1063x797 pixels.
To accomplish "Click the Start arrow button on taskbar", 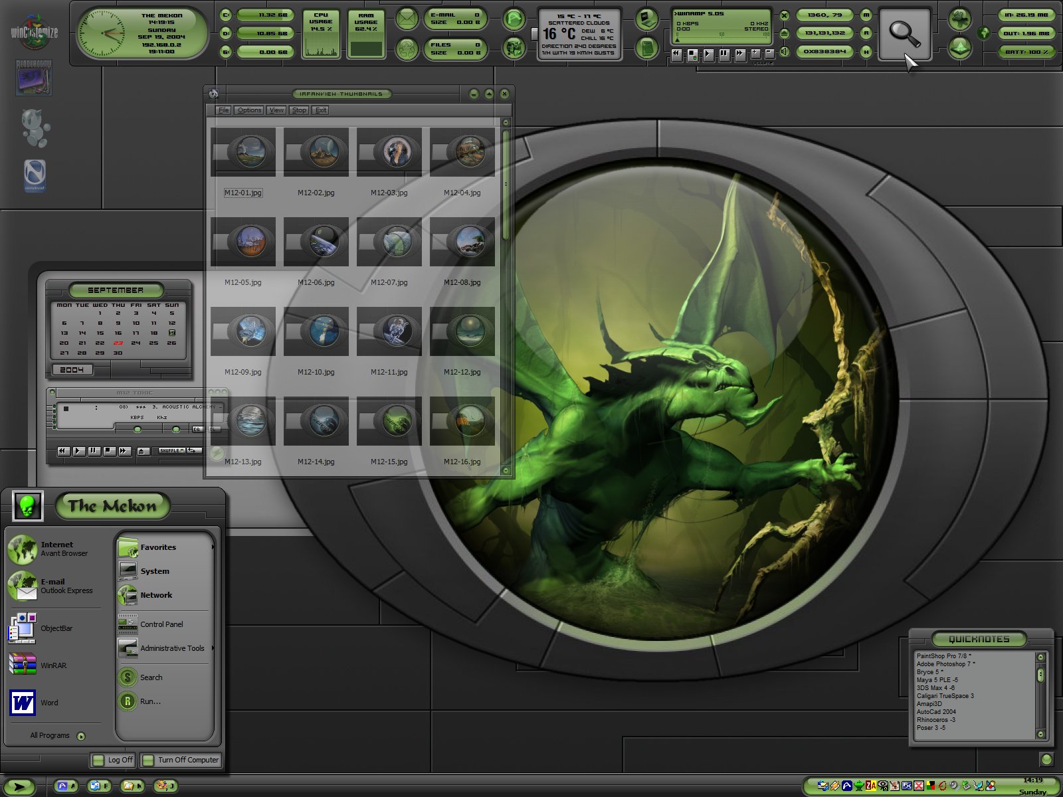I will [x=19, y=787].
